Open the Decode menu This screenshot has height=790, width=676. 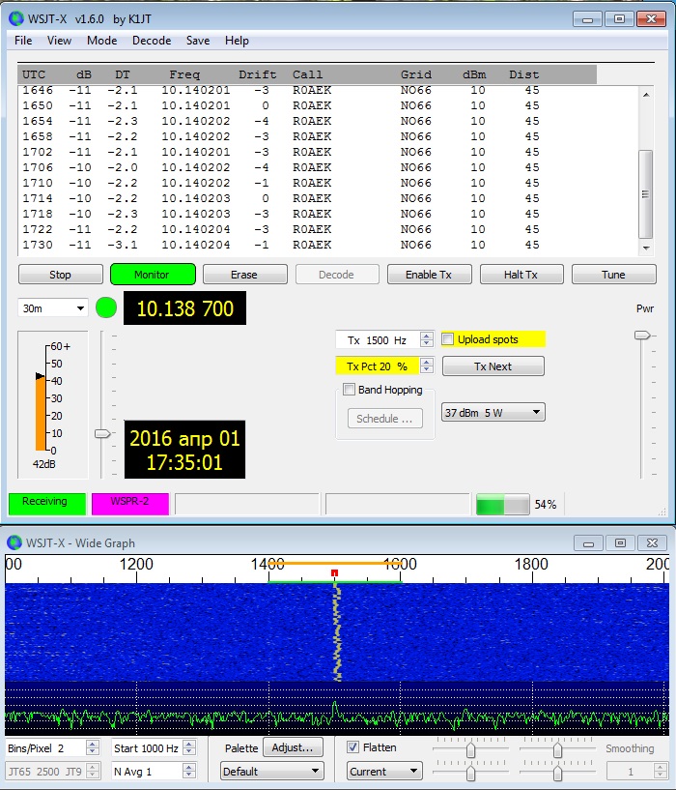(x=152, y=41)
